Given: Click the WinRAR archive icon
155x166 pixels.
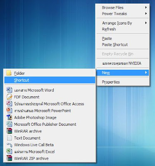Looking at the screenshot, I should [9, 131].
